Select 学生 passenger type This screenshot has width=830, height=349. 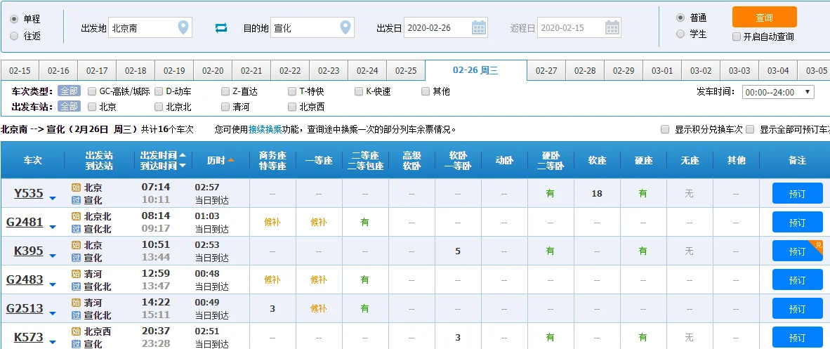click(680, 34)
